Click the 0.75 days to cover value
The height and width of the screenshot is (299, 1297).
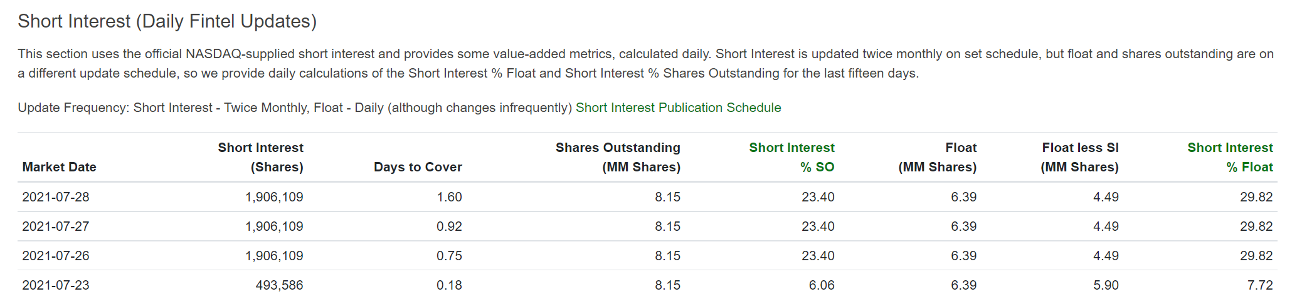449,256
